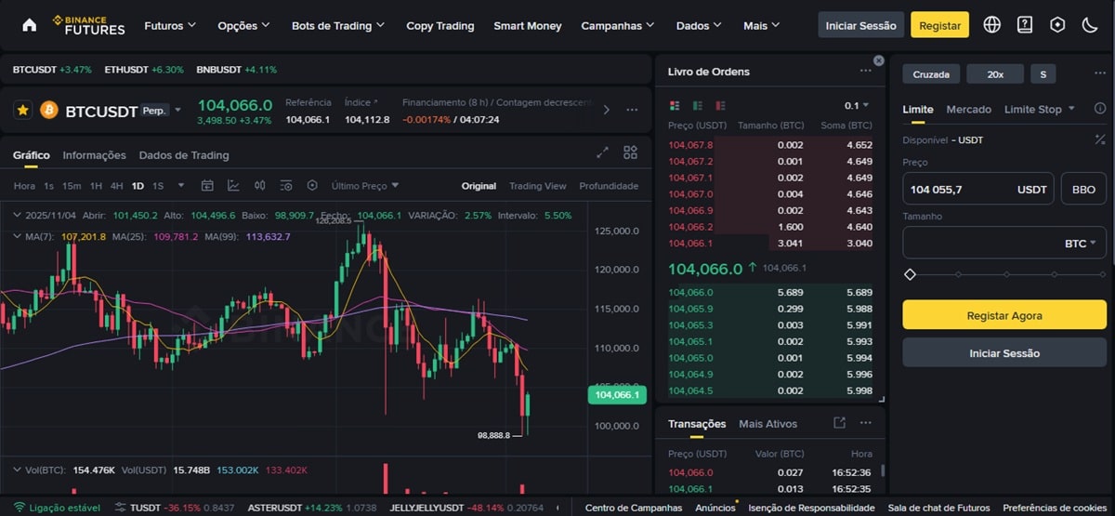Show only asks in order book
This screenshot has width=1115, height=516.
tap(720, 106)
